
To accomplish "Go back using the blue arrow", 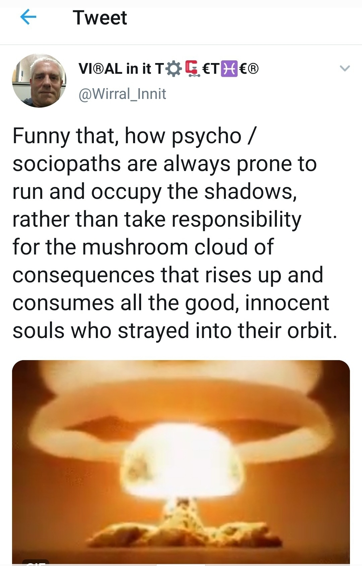I will click(28, 17).
